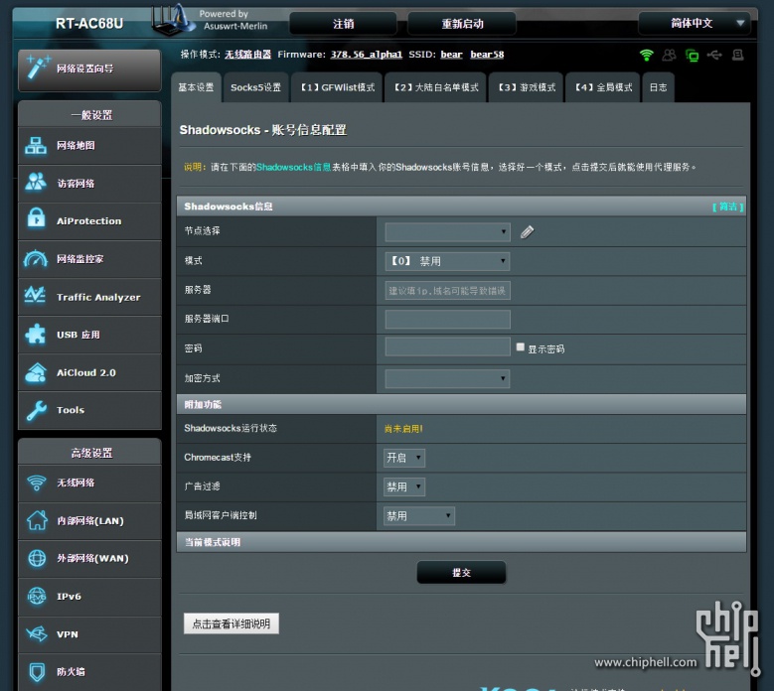This screenshot has width=774, height=691.
Task: Click the [简洁] link in Shadowsocks header
Action: coord(728,207)
